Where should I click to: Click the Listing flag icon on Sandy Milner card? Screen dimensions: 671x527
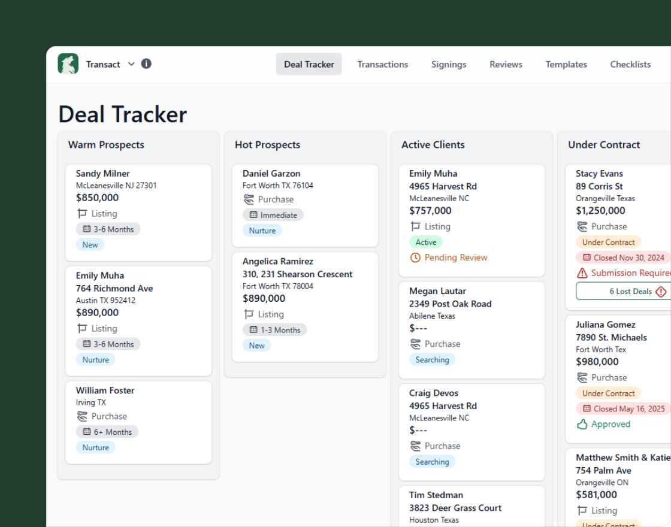[81, 213]
